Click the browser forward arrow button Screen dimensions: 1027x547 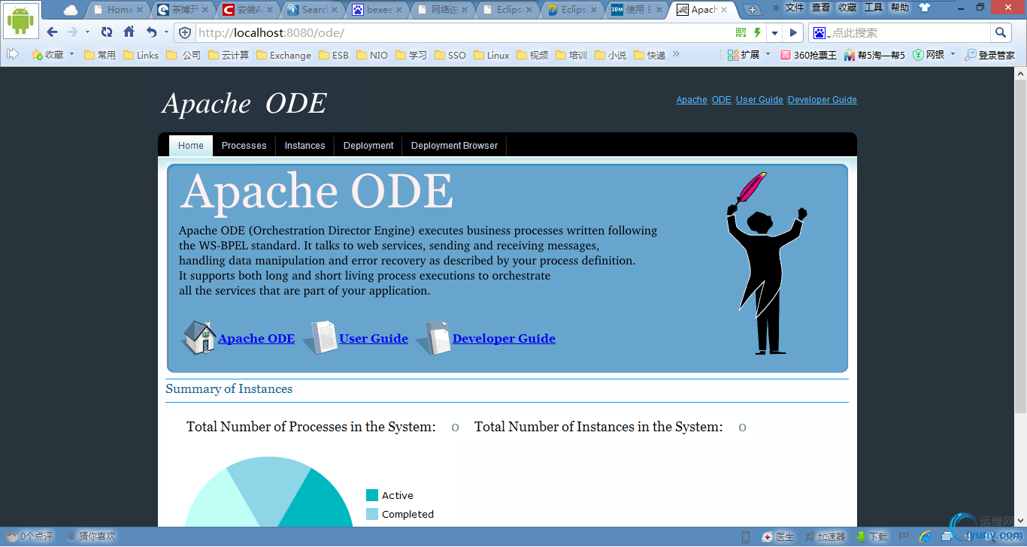(x=72, y=32)
